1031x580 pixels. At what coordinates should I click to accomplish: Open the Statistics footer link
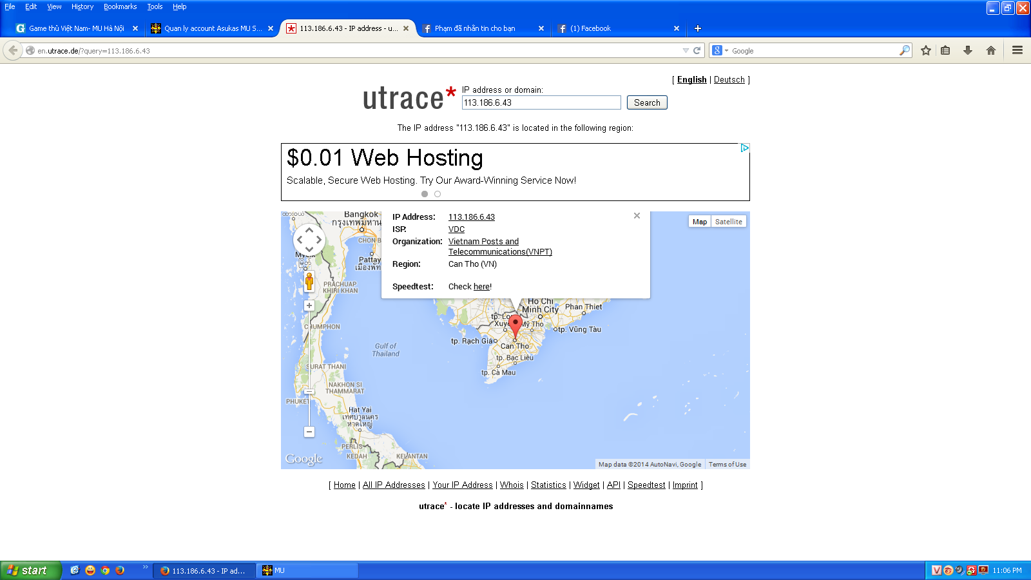548,485
